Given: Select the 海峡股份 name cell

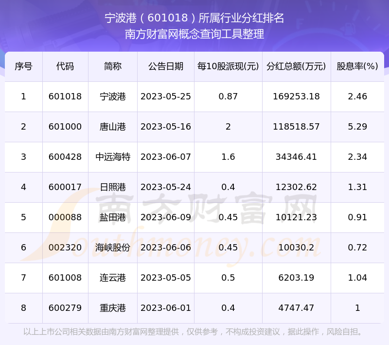Looking at the screenshot, I should (113, 248).
